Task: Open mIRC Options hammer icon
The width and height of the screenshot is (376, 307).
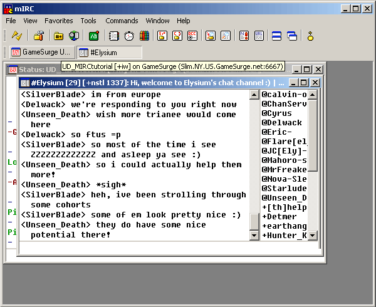Action: (x=39, y=36)
